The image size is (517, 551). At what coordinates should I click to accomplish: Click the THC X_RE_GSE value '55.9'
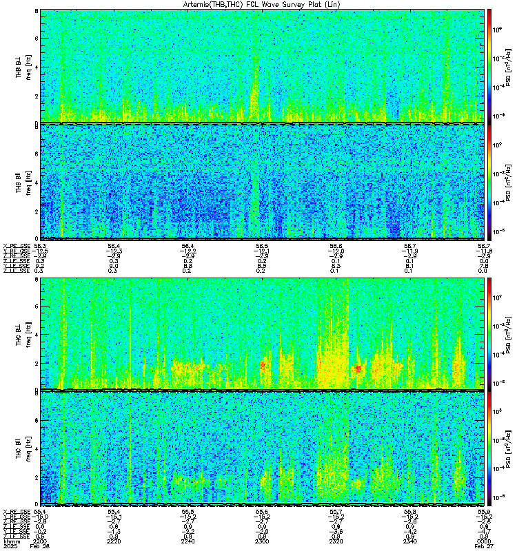pos(484,512)
